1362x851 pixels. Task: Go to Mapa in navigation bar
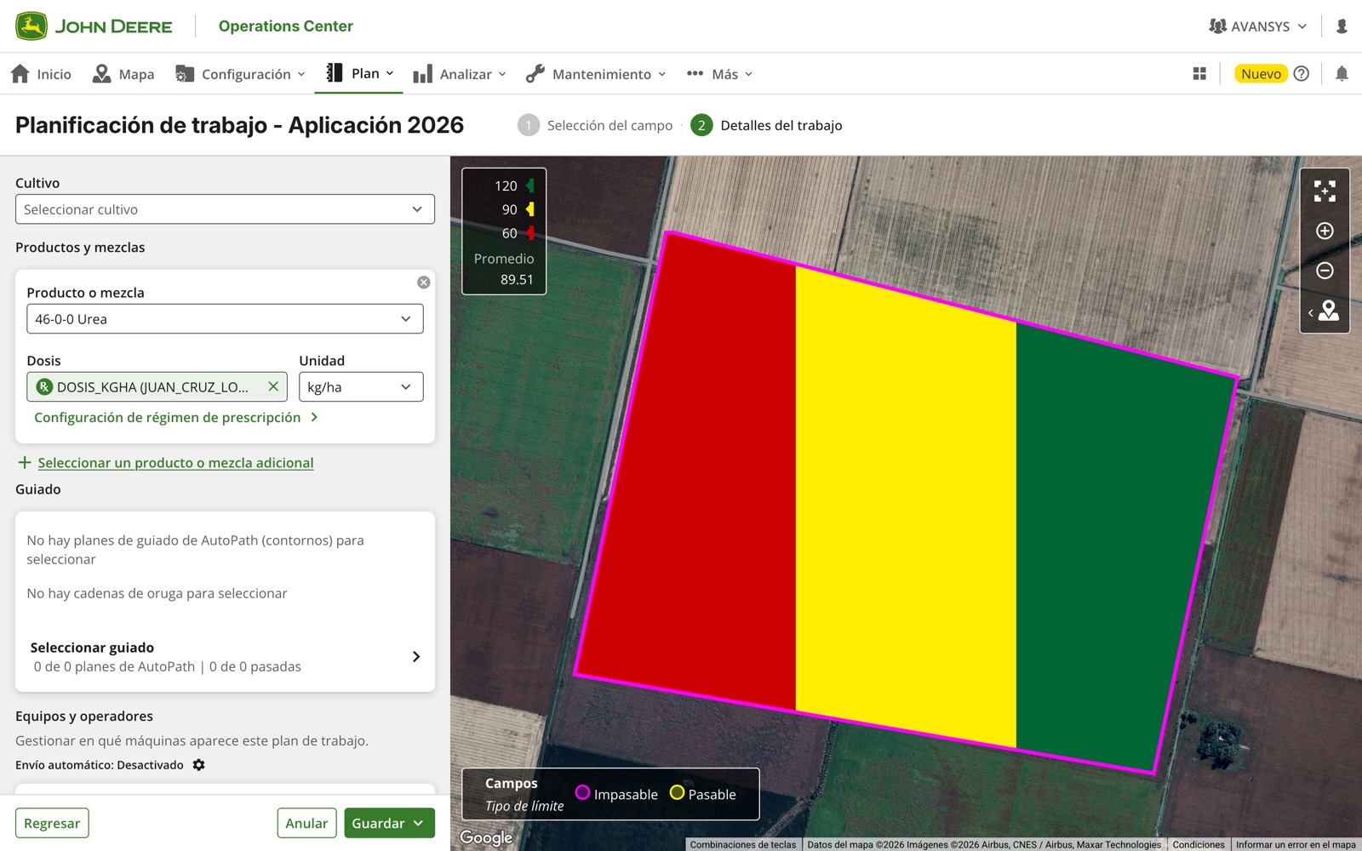(x=123, y=74)
